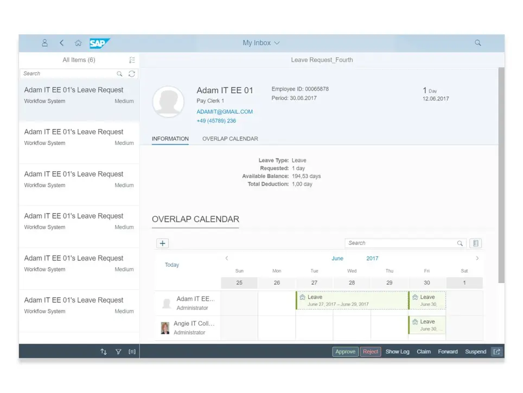523x393 pixels.
Task: Select Adam IT EE... calendar row header
Action: [188, 304]
